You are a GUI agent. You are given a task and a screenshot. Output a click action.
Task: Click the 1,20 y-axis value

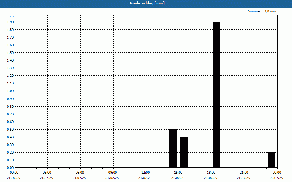click(x=10, y=76)
